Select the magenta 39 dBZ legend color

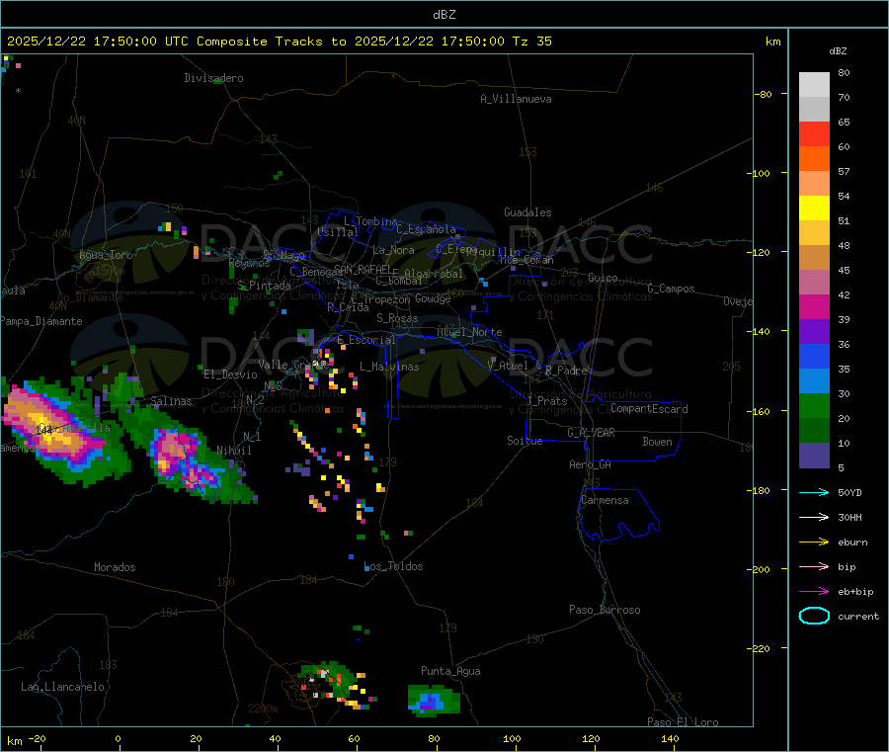point(814,306)
